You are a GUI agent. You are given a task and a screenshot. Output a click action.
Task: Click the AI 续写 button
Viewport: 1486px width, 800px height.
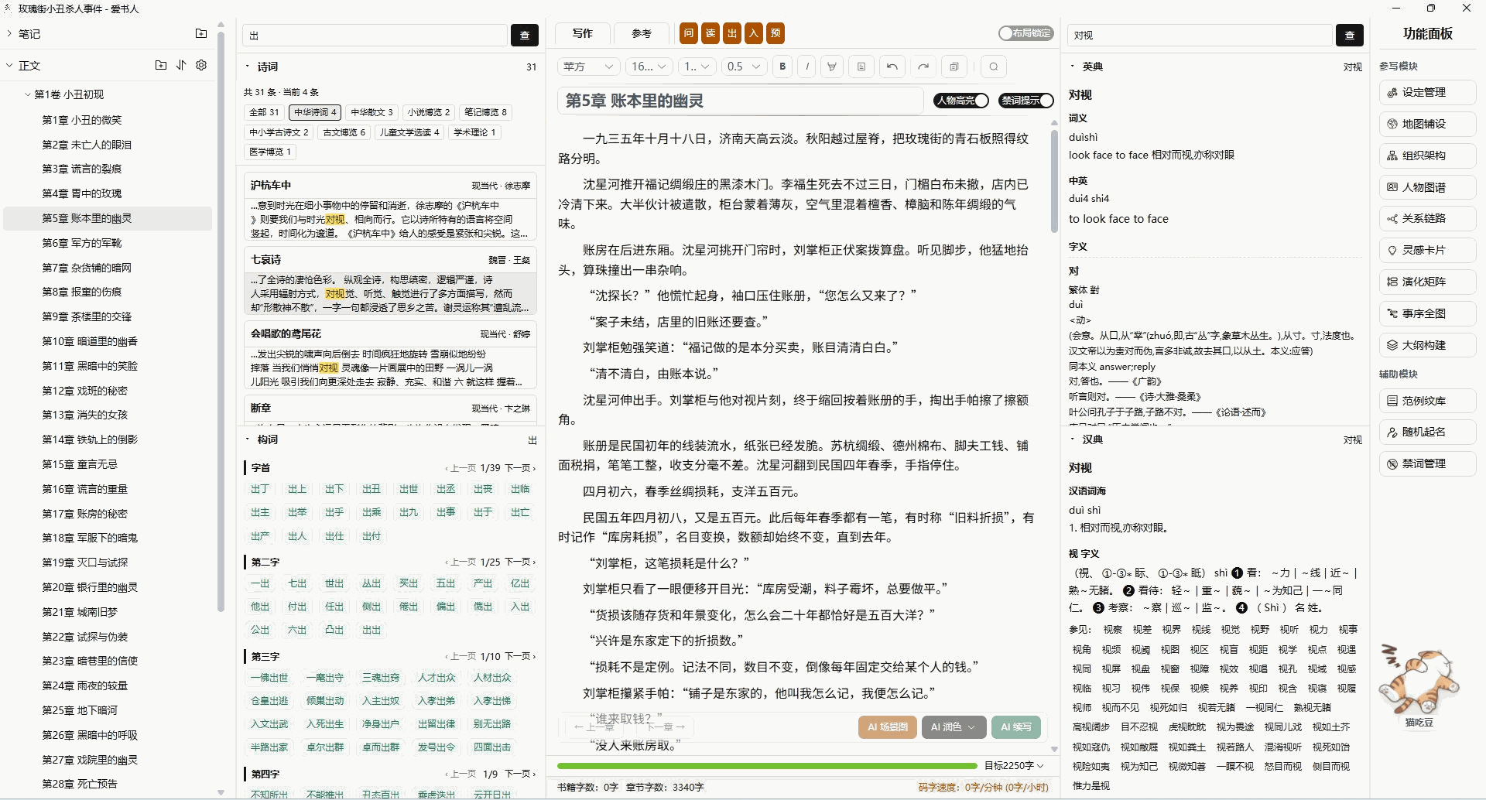1015,727
